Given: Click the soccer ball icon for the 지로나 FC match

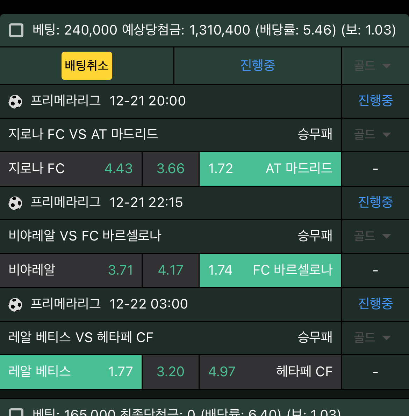Looking at the screenshot, I should pos(15,101).
